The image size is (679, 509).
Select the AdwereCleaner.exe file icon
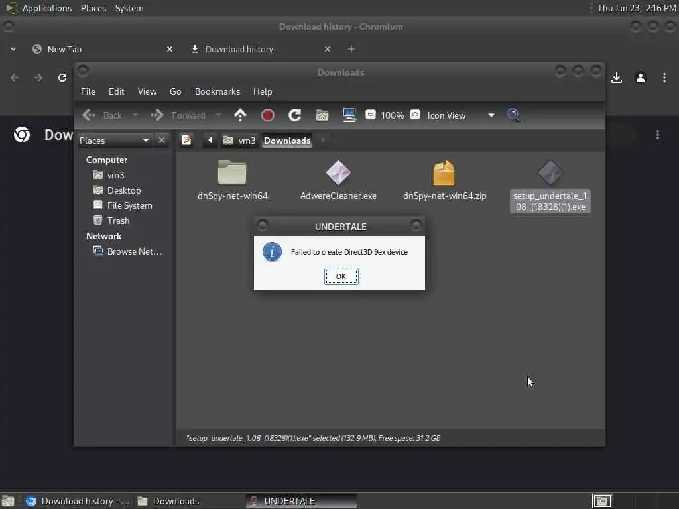coord(338,173)
